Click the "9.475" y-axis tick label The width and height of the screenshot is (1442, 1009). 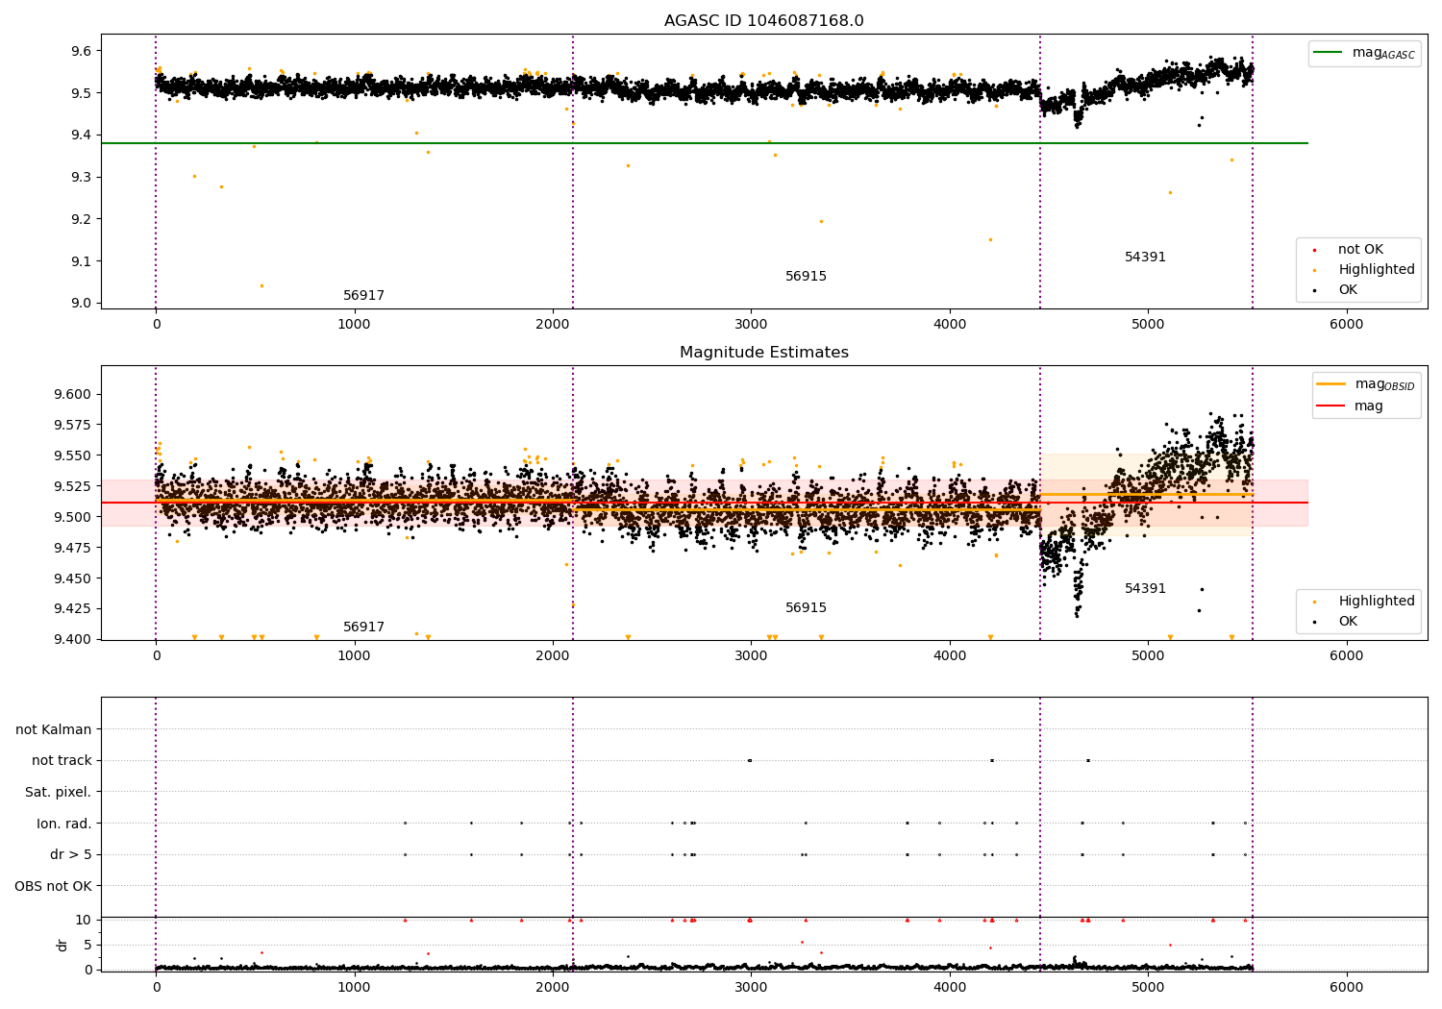point(74,549)
